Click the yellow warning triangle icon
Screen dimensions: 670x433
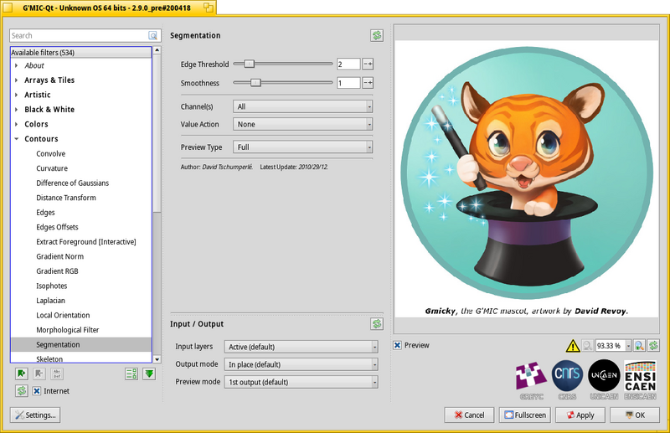(573, 346)
